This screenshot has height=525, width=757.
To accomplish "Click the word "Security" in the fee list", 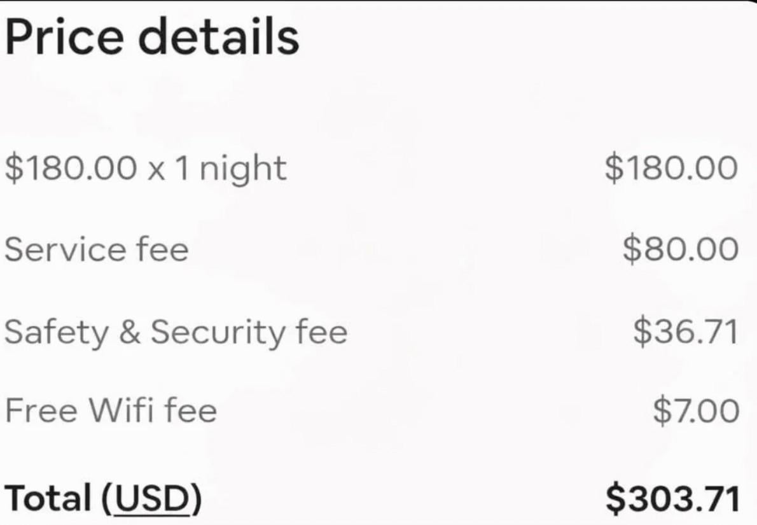I will [x=216, y=332].
